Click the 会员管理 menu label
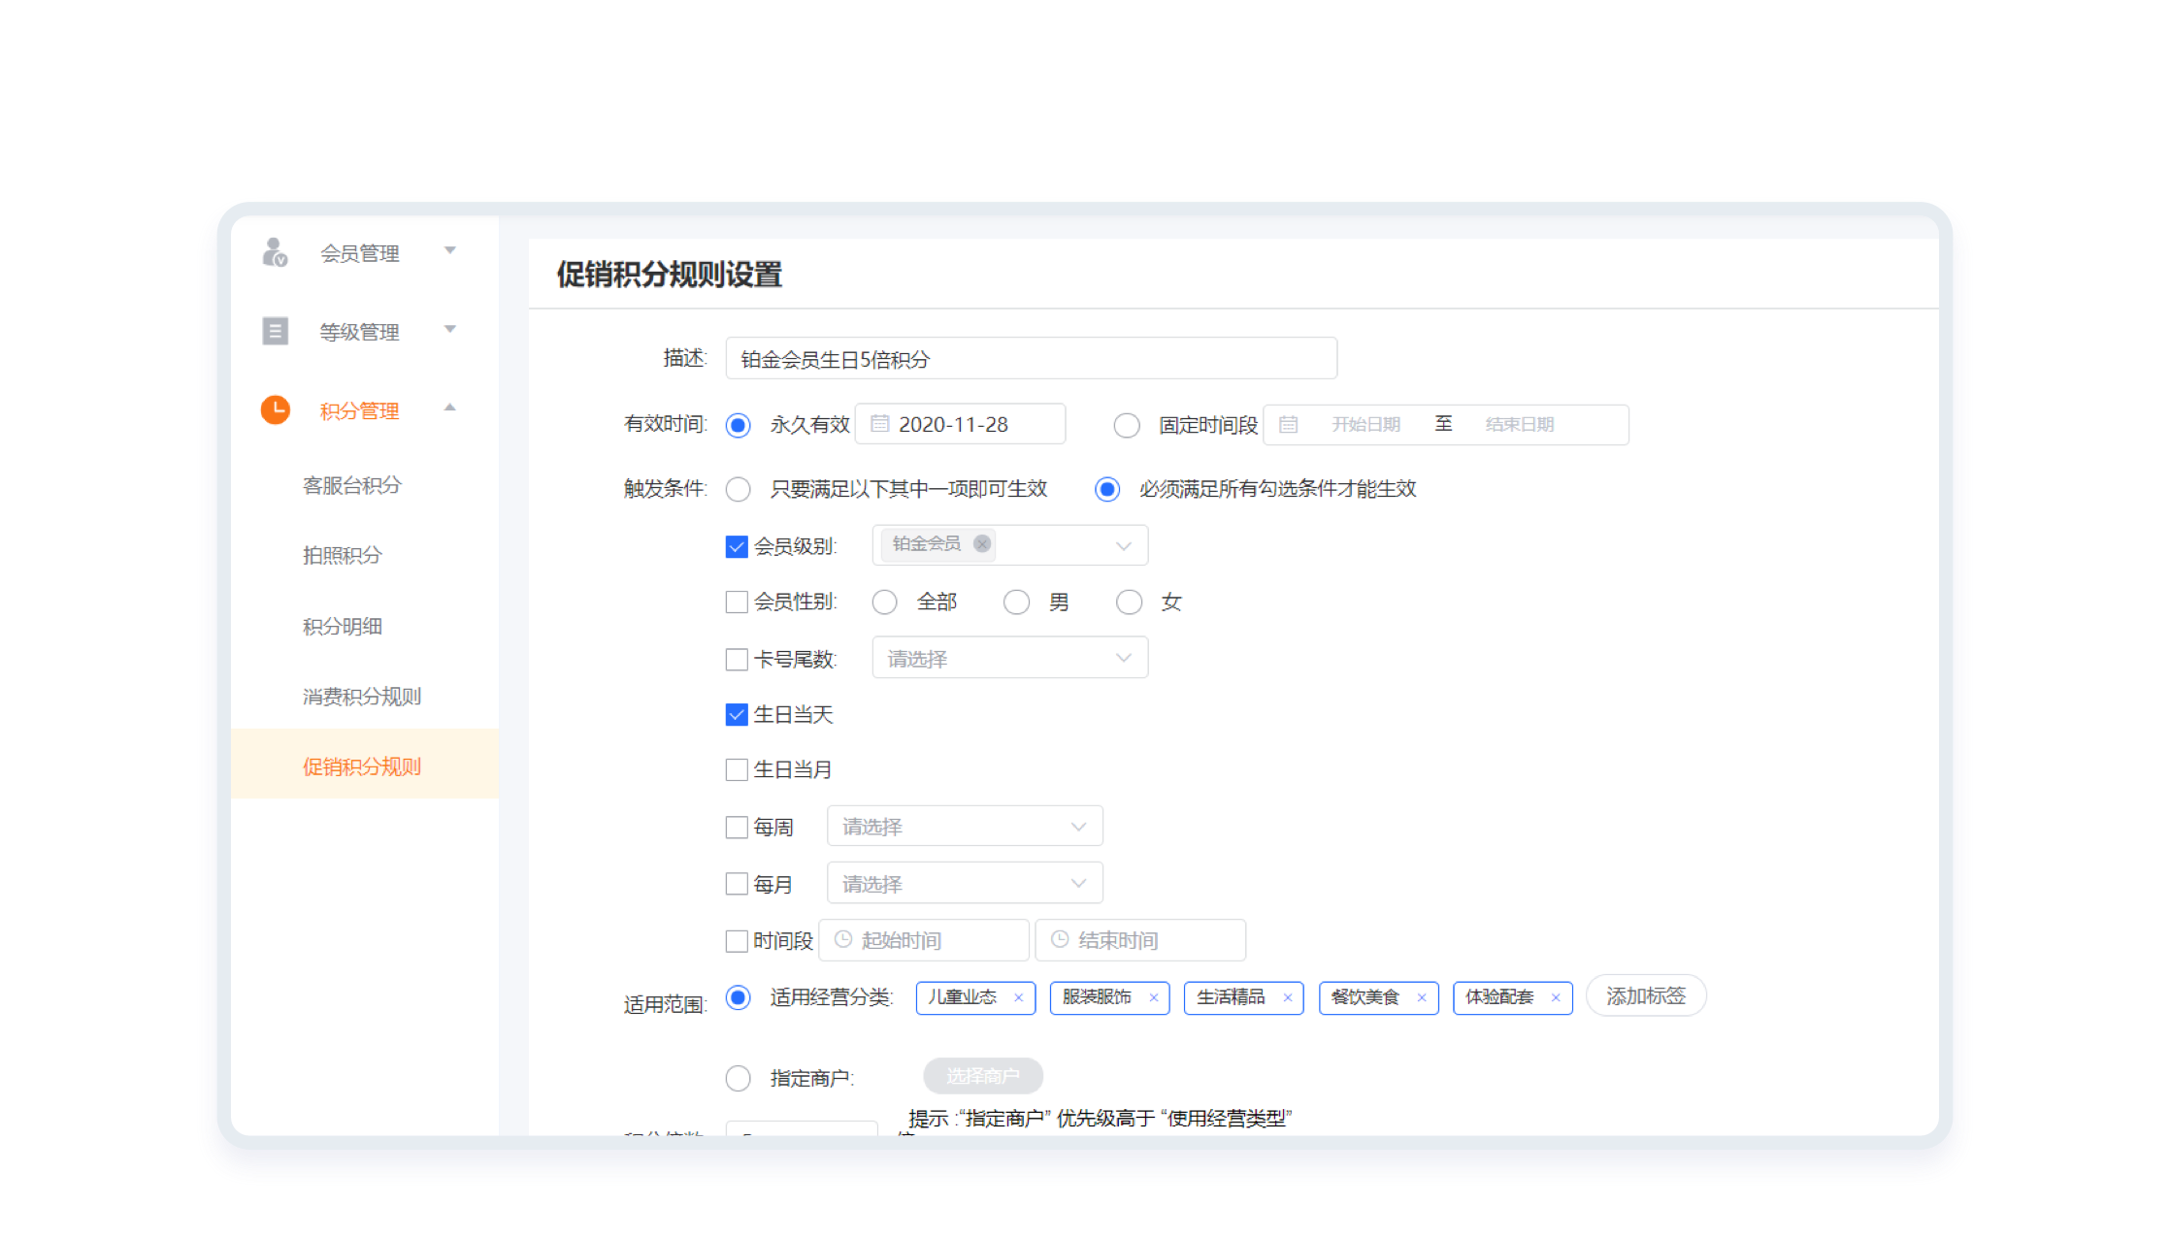The height and width of the screenshot is (1238, 2170). click(x=360, y=253)
